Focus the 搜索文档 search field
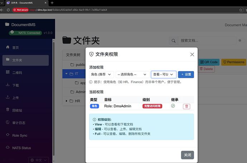 tap(207, 41)
